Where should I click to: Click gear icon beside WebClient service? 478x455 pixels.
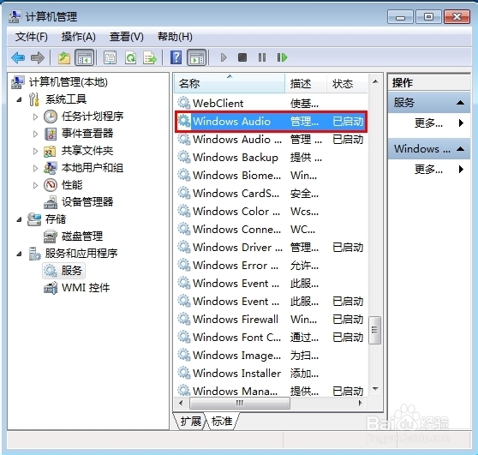click(184, 103)
